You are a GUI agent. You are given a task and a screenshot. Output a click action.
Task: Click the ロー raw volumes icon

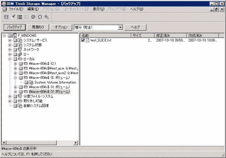click(20, 54)
